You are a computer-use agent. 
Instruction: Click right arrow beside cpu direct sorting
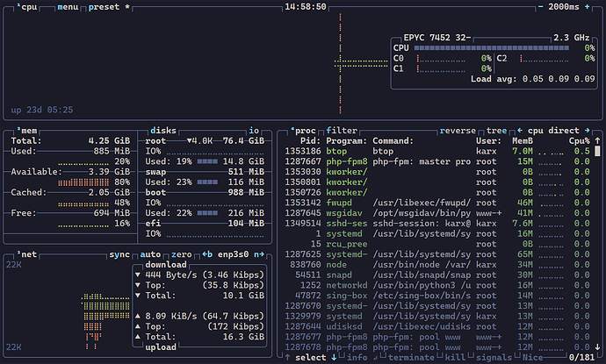pyautogui.click(x=587, y=131)
